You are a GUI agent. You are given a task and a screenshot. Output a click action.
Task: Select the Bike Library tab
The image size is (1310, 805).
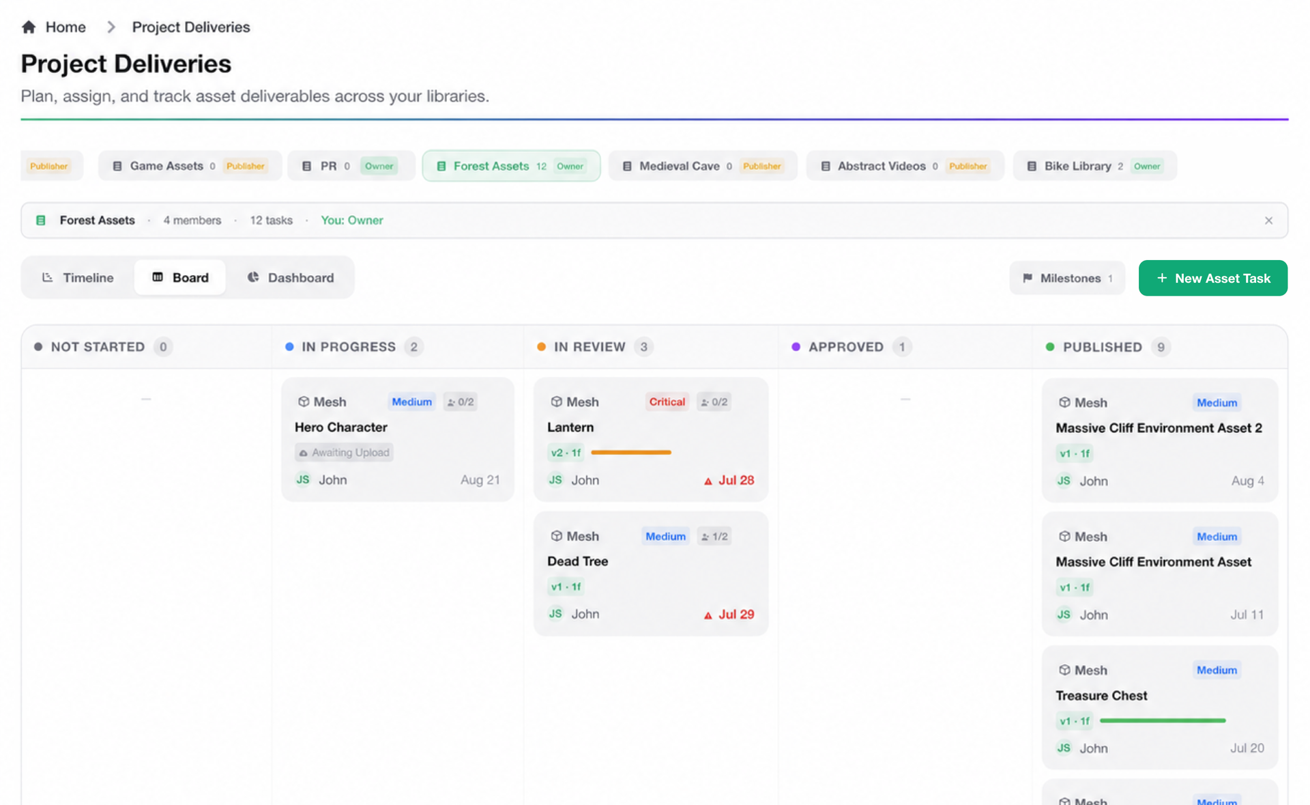[x=1095, y=166]
